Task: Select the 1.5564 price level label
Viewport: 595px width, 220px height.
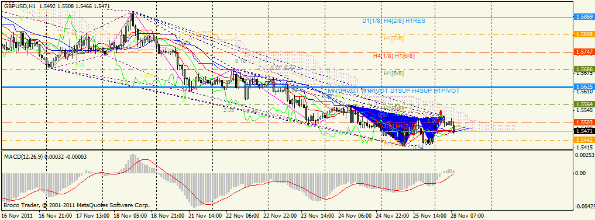Action: point(584,104)
